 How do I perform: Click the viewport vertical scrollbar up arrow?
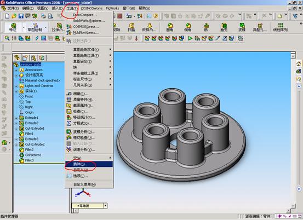pyautogui.click(x=293, y=56)
